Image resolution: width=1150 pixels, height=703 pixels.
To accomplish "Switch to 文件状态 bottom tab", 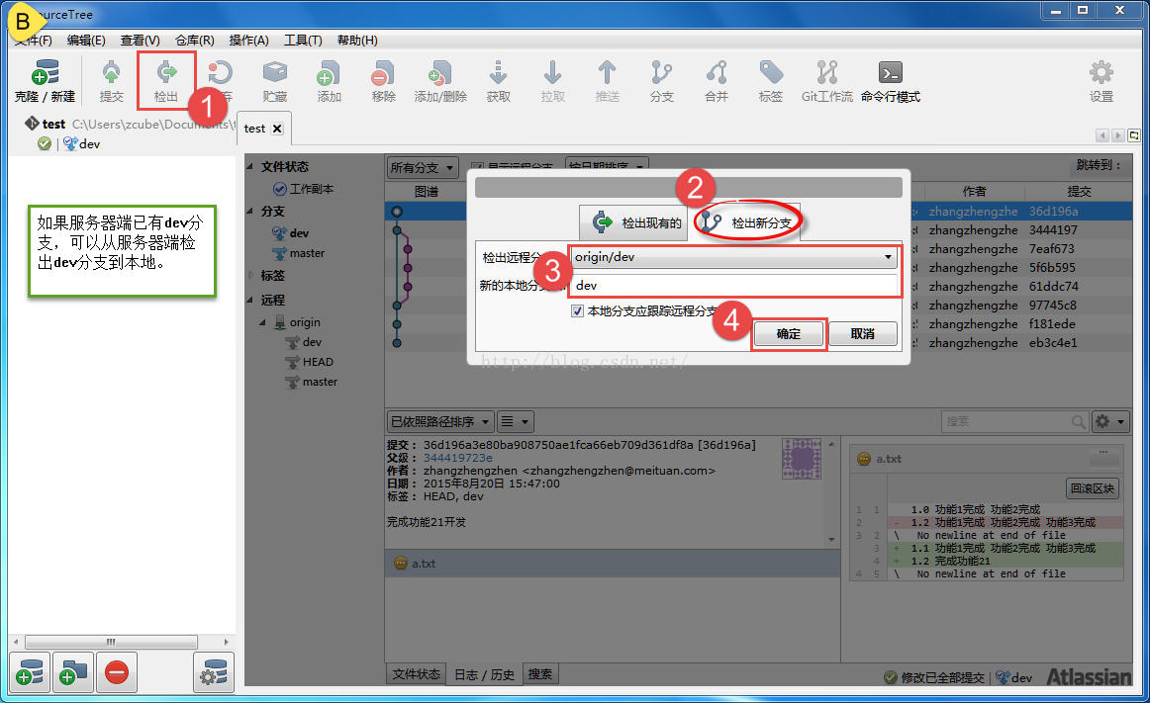I will coord(416,673).
